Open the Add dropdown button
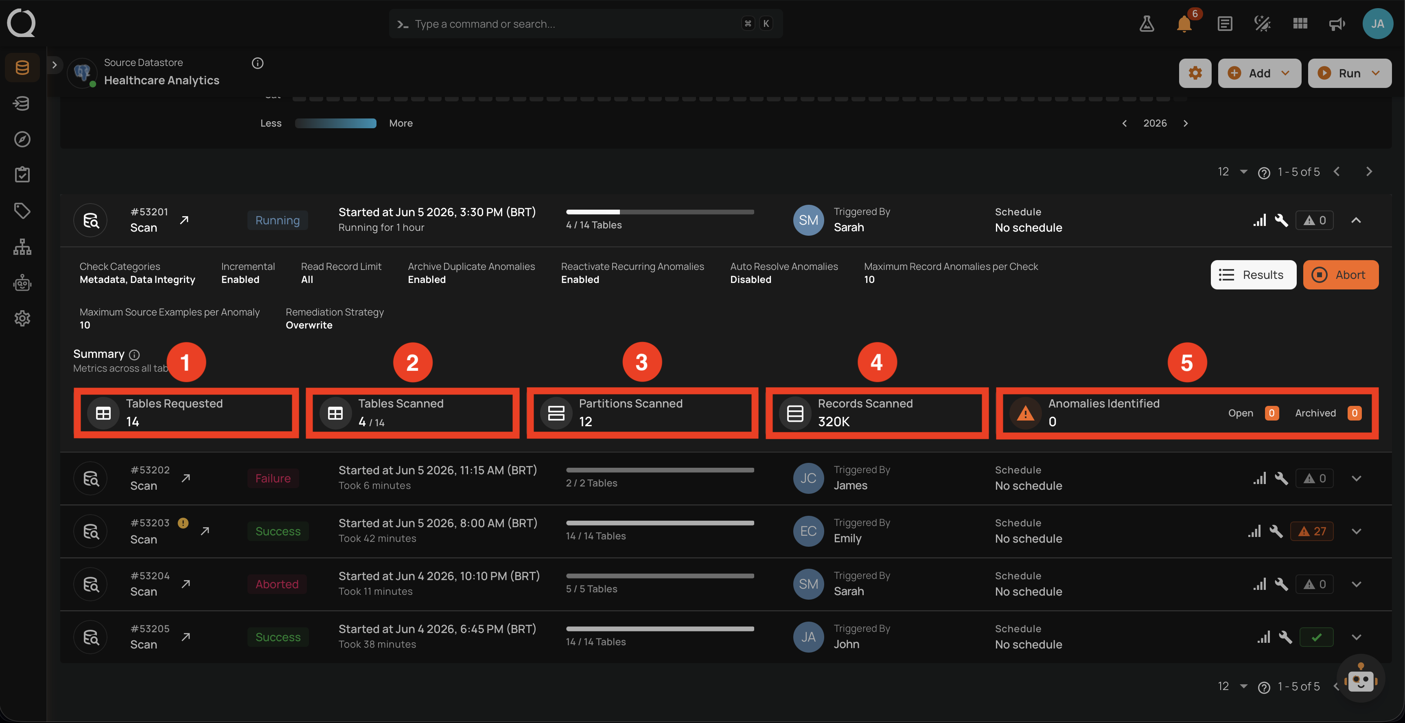This screenshot has height=723, width=1405. pyautogui.click(x=1259, y=73)
